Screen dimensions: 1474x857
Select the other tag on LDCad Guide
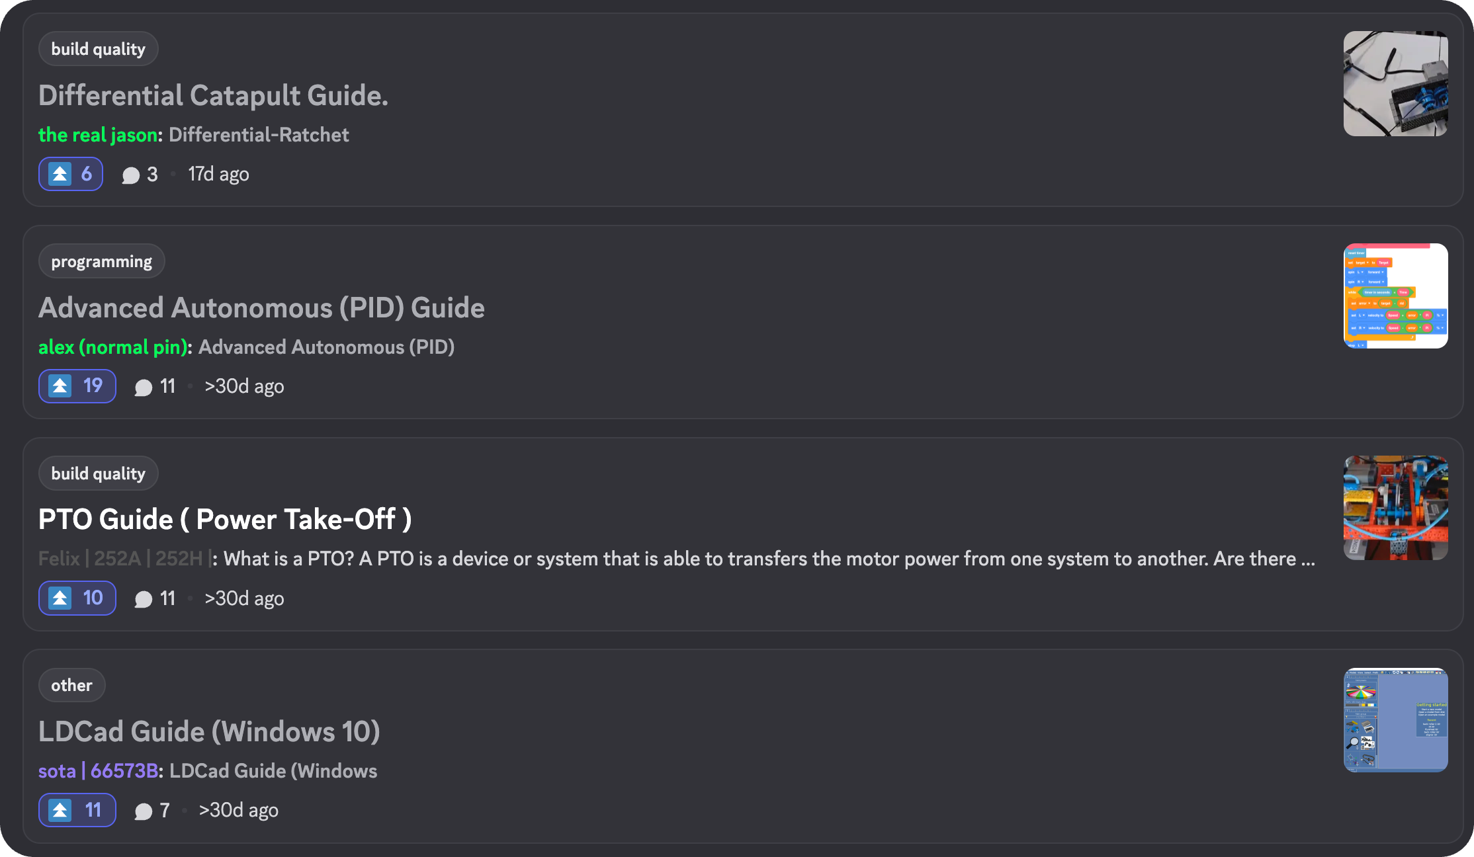tap(71, 685)
